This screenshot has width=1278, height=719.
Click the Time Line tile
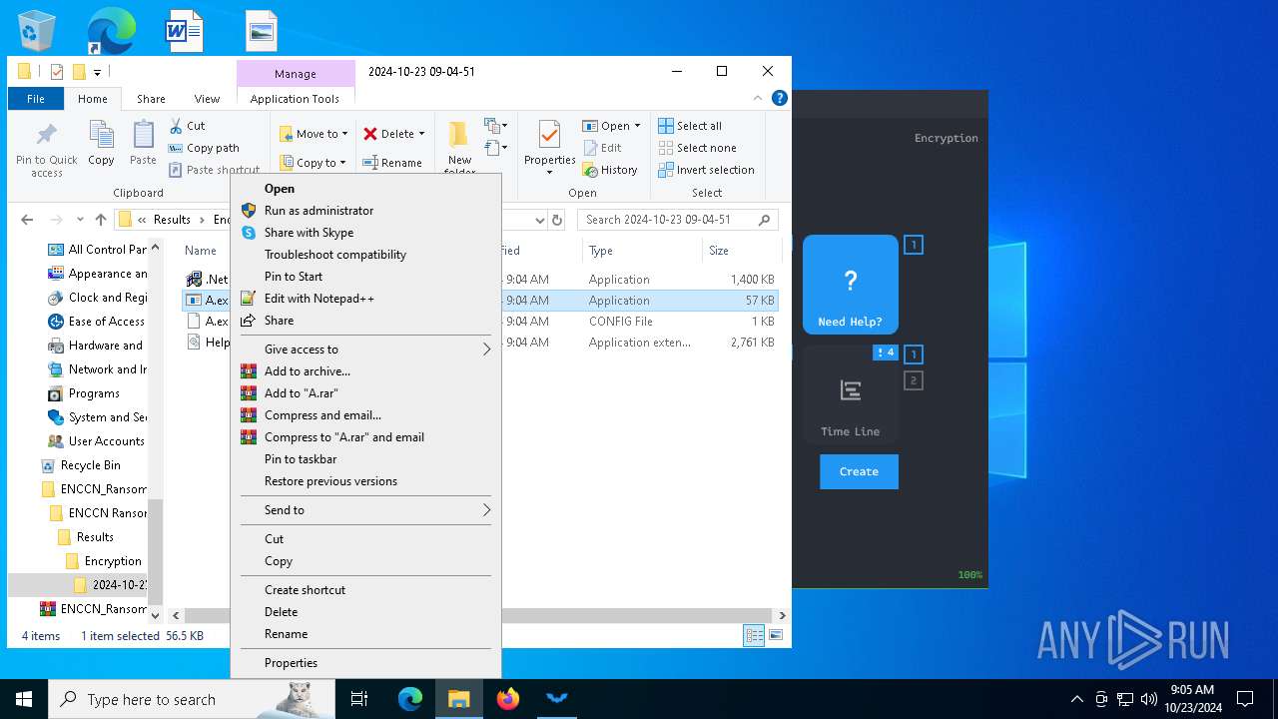[851, 394]
